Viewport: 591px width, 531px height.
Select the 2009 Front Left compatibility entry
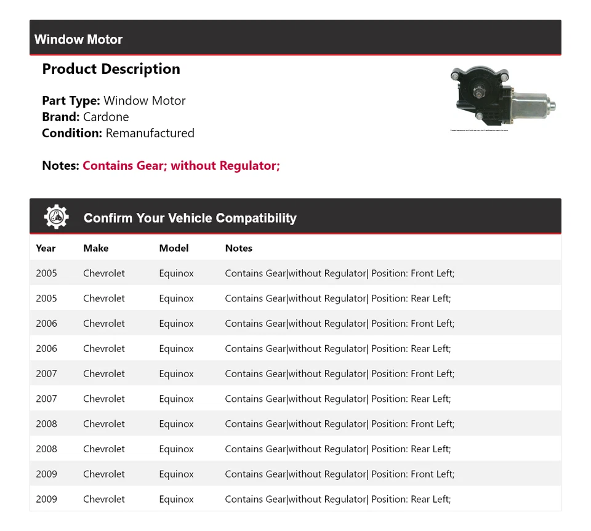point(295,474)
